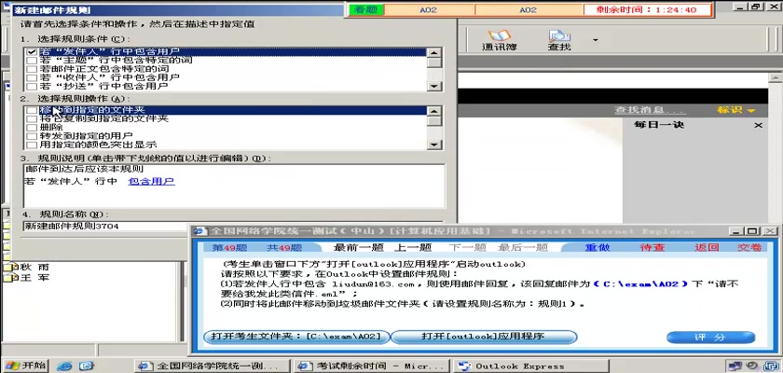This screenshot has height=373, width=783.
Task: Click the 查找 find toolbar icon
Action: [558, 40]
